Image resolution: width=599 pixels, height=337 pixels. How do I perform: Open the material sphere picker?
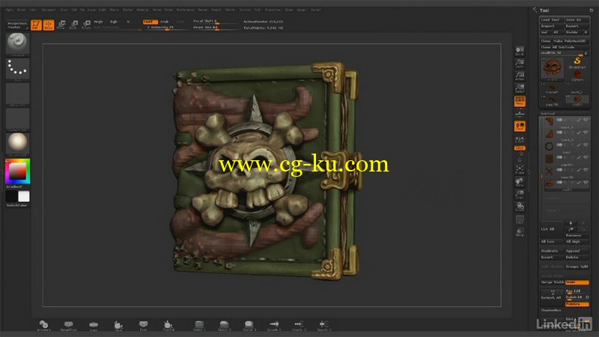tap(17, 144)
